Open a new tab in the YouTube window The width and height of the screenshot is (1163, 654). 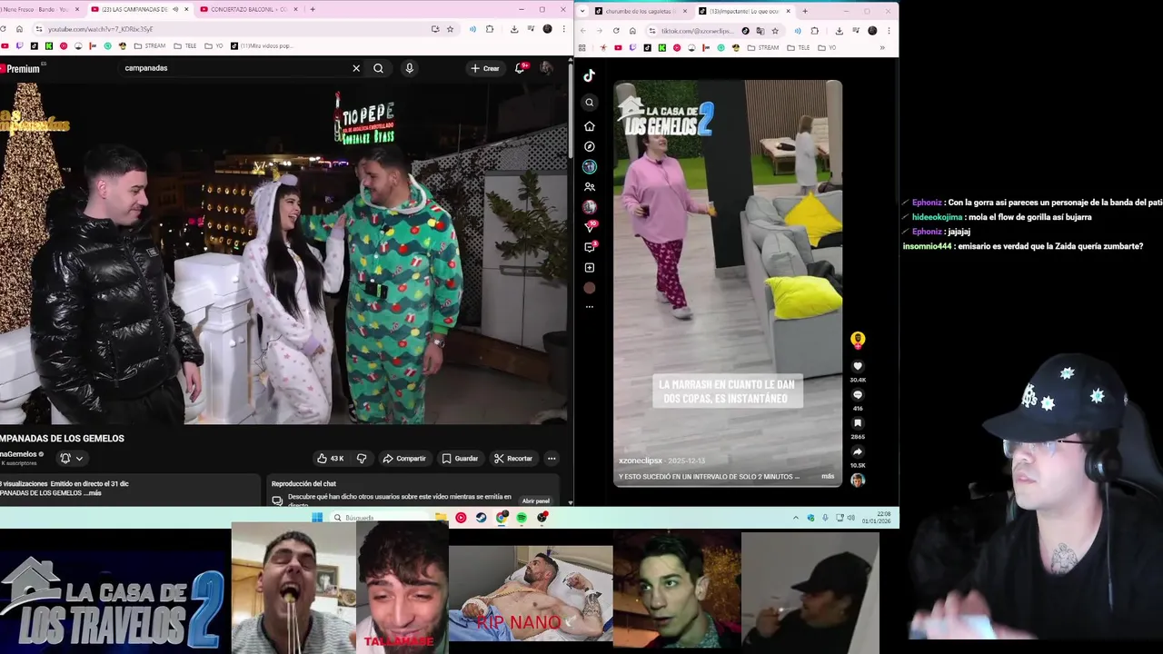tap(313, 9)
